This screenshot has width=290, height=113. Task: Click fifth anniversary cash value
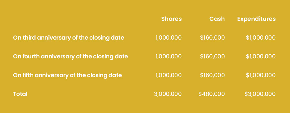pos(212,75)
